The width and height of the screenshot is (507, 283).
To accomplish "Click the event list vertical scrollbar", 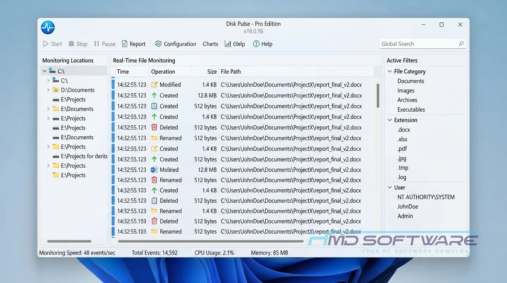I will (378, 95).
